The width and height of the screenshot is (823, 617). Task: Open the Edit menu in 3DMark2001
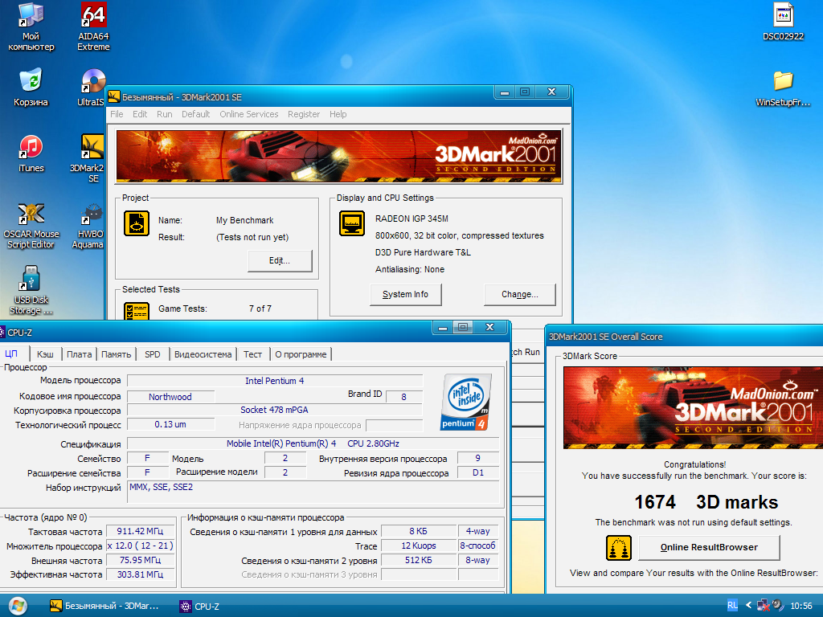pyautogui.click(x=140, y=114)
